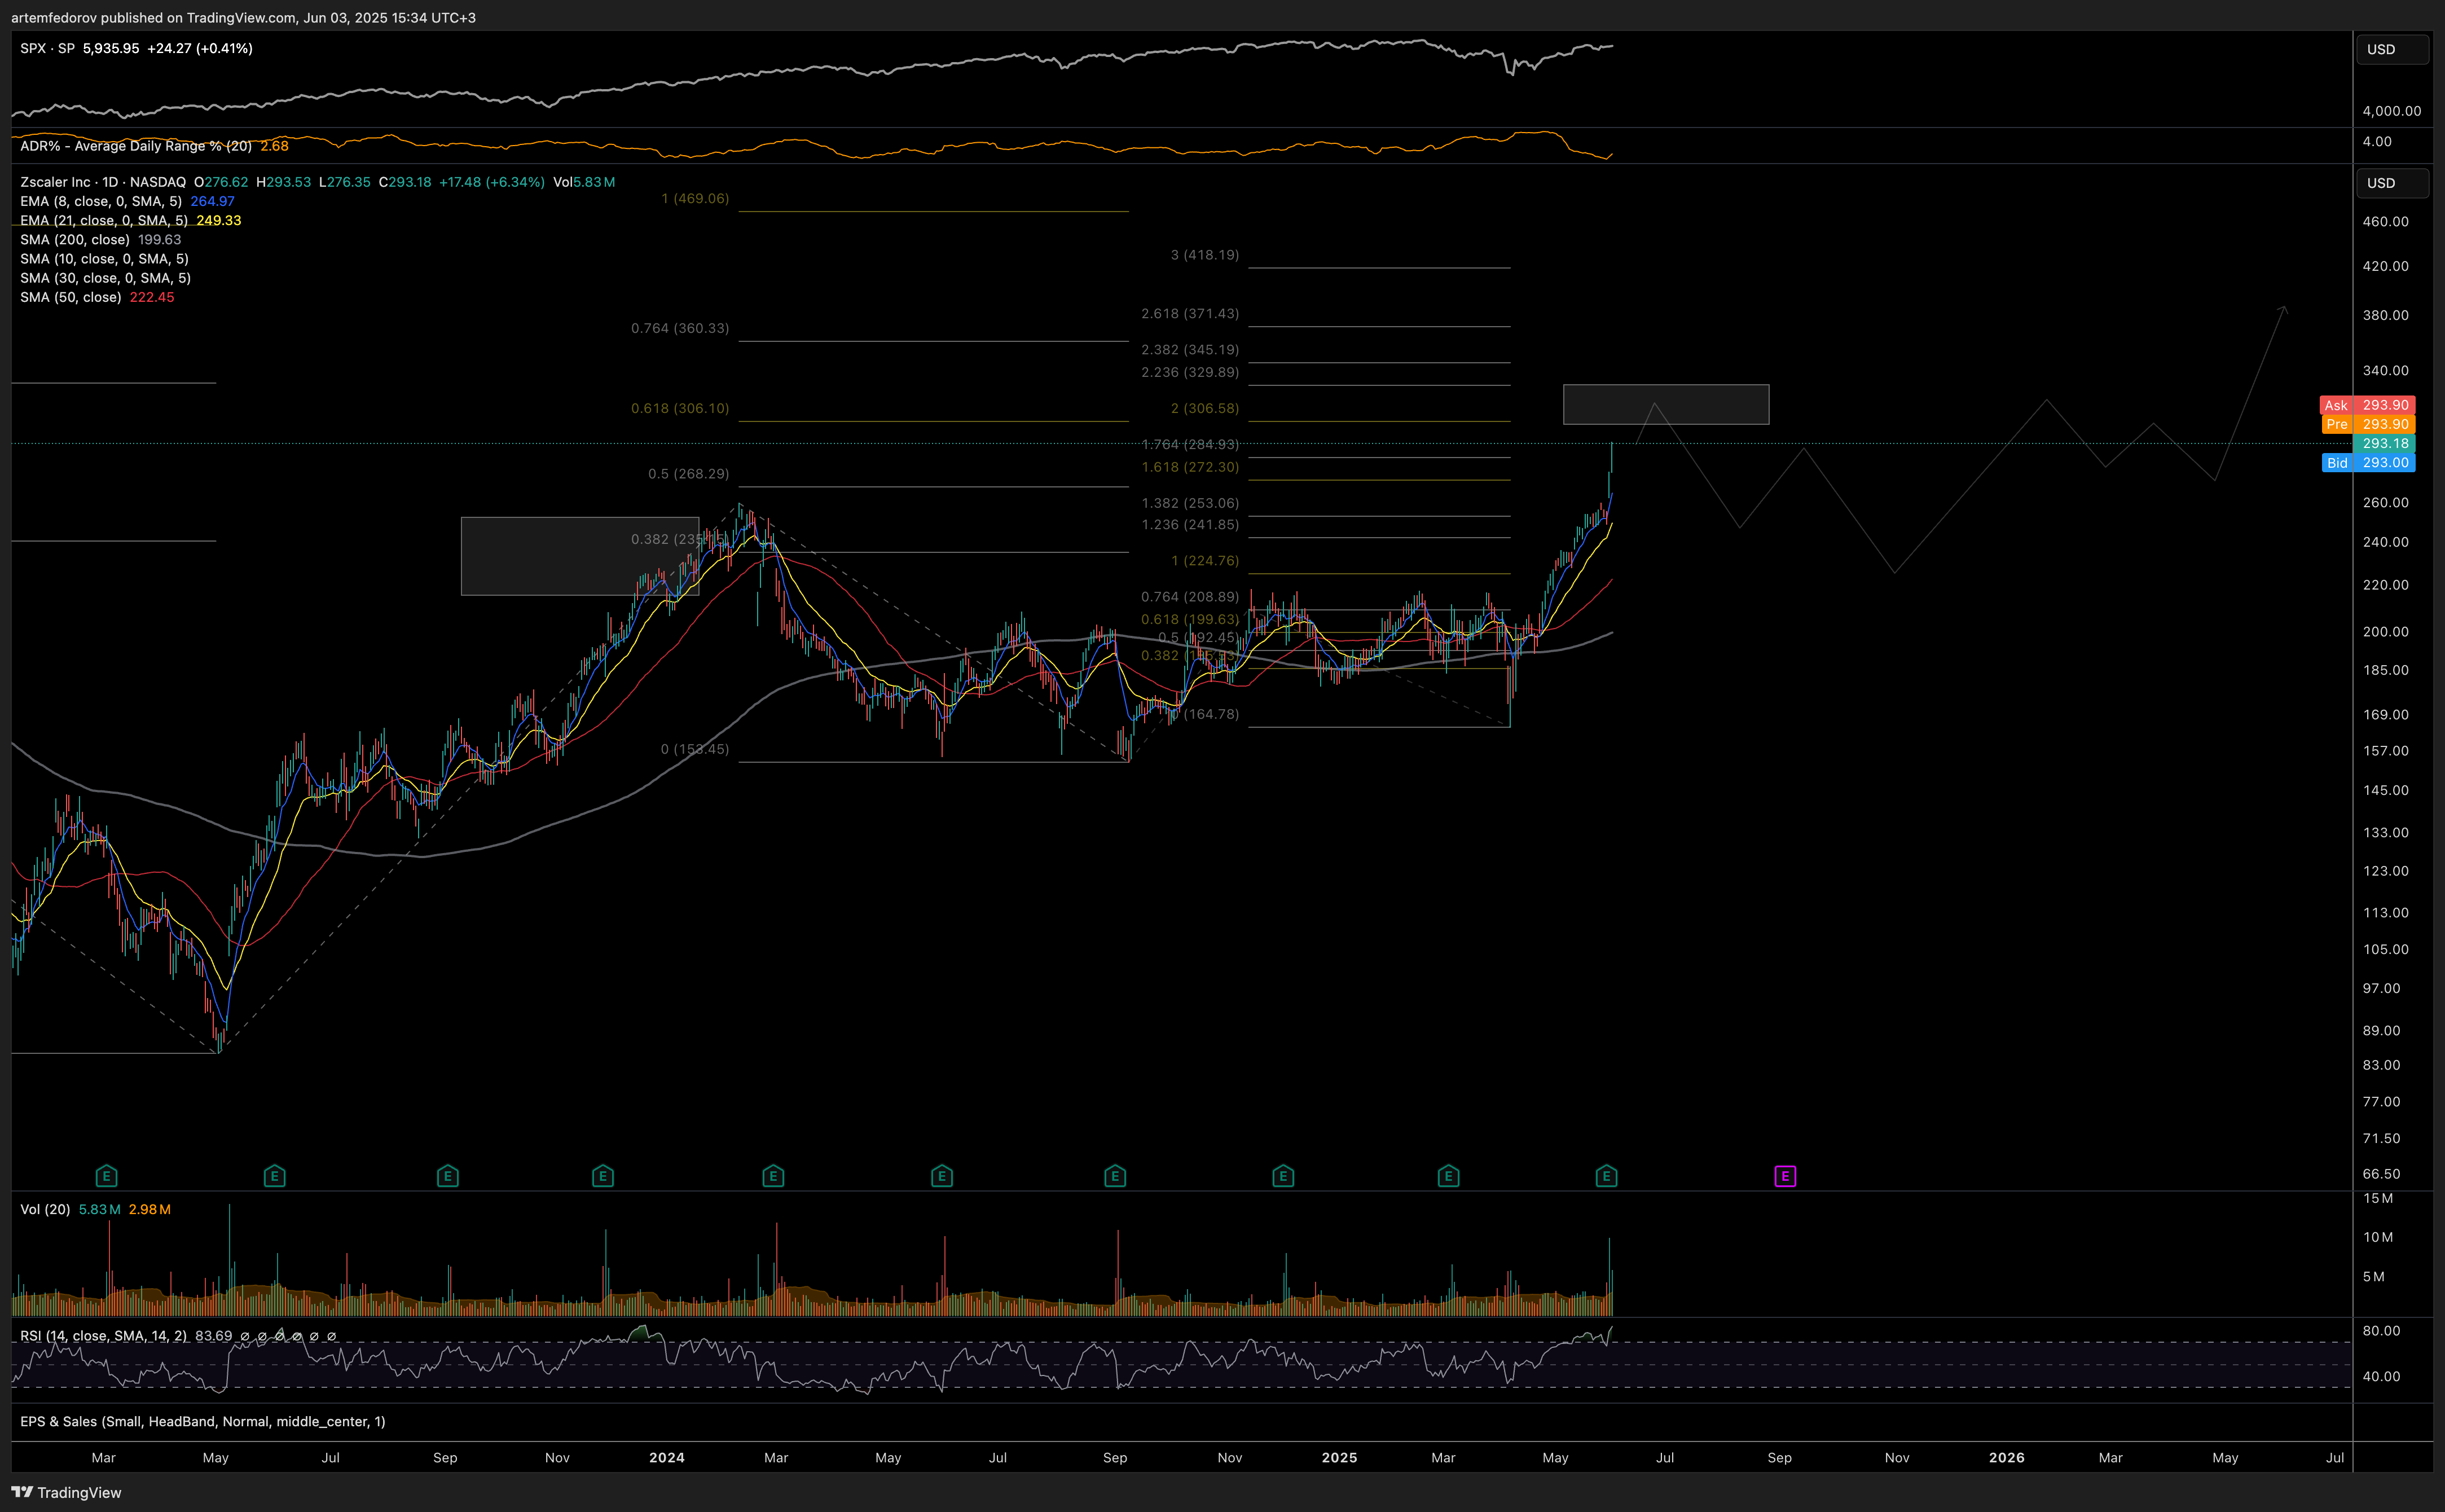Click the Fibonacci label 0.764 (360.33)
The height and width of the screenshot is (1512, 2445).
[680, 328]
